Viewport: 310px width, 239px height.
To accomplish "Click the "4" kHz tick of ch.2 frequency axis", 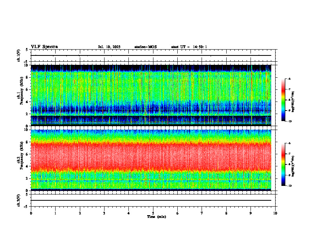I will tap(27, 166).
